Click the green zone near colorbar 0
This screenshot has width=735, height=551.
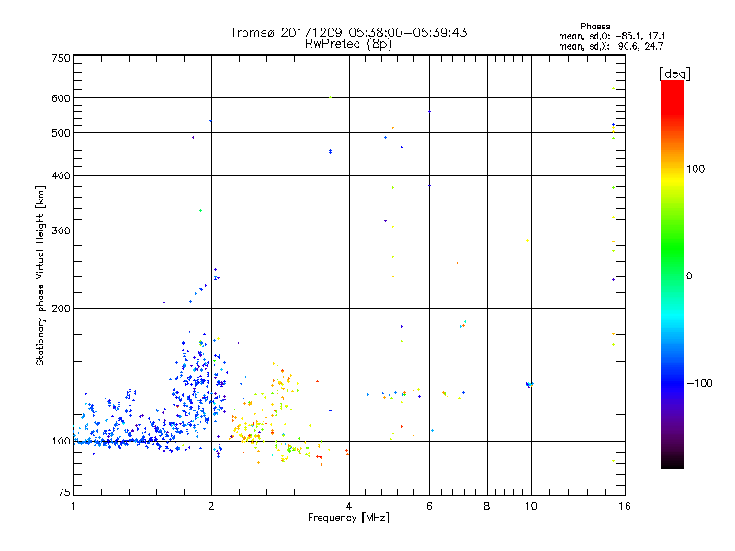(x=673, y=263)
